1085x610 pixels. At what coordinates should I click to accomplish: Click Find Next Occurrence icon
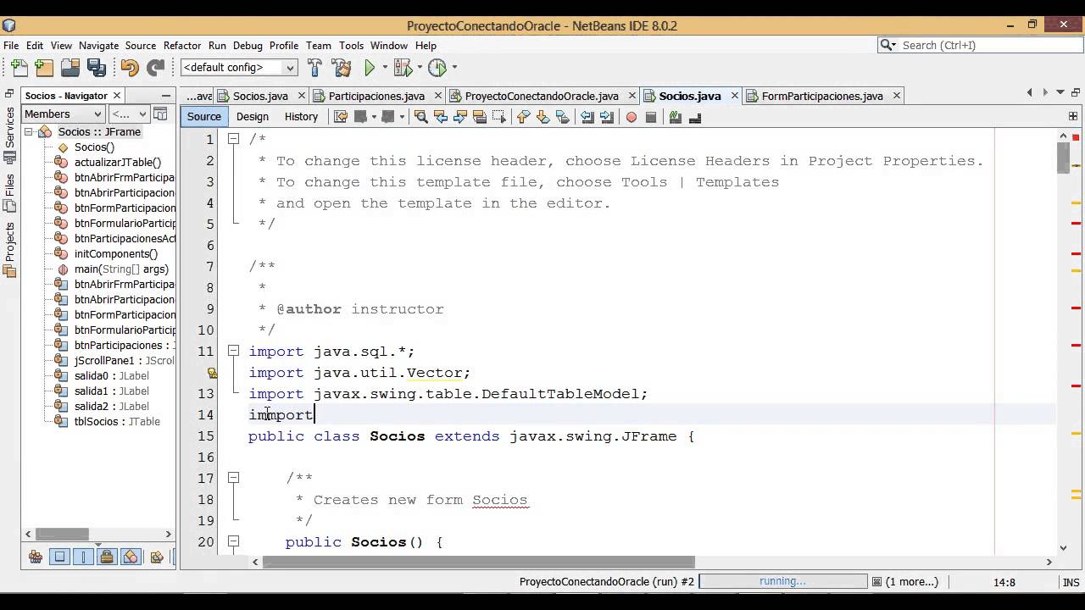click(x=460, y=117)
